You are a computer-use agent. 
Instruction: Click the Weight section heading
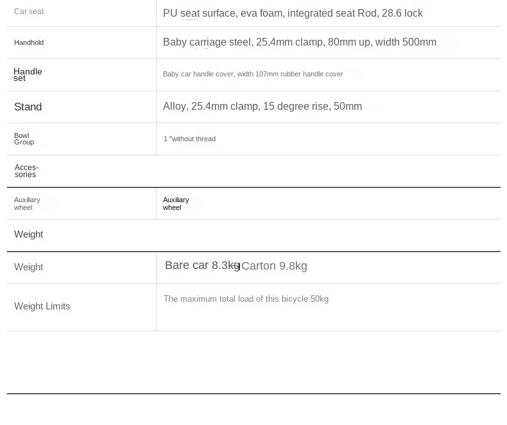click(28, 234)
